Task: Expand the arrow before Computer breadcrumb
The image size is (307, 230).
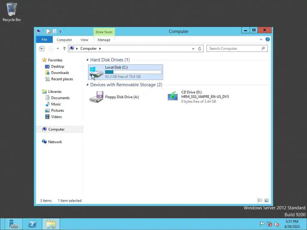Action: coord(77,49)
